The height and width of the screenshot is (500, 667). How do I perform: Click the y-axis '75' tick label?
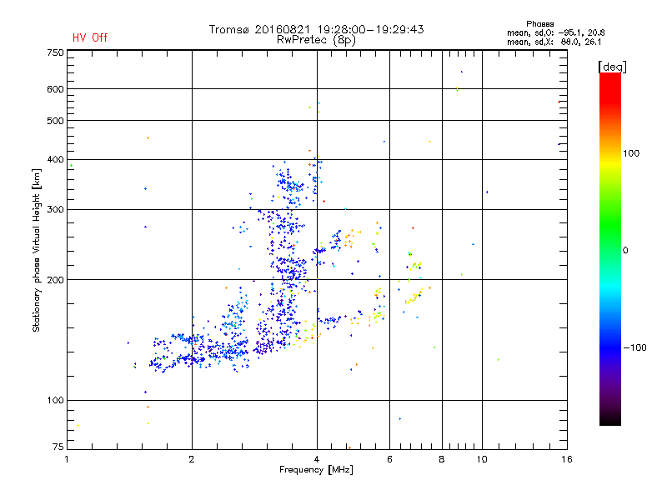[58, 447]
